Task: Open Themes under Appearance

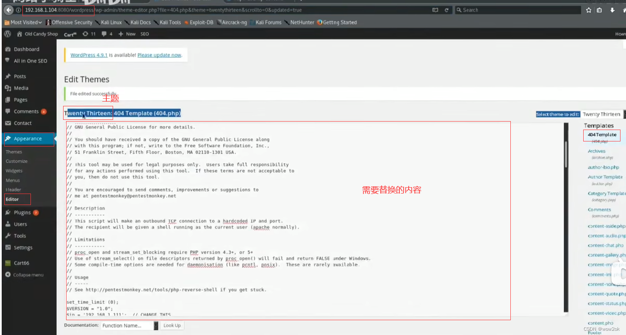Action: pyautogui.click(x=14, y=152)
